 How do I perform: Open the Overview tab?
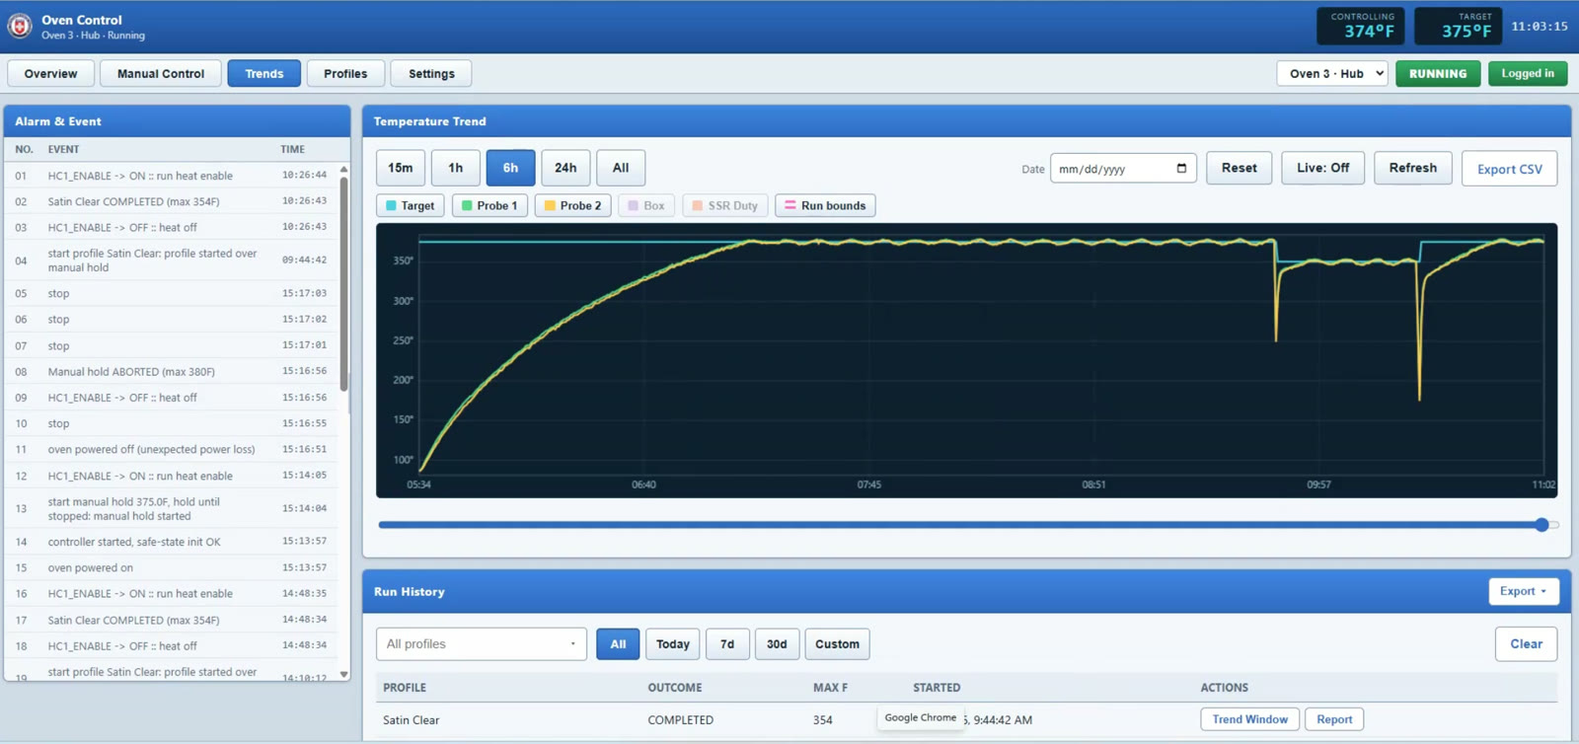coord(50,73)
